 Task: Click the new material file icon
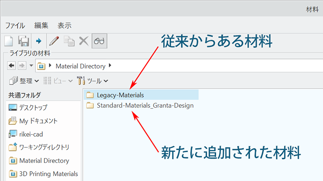point(9,41)
